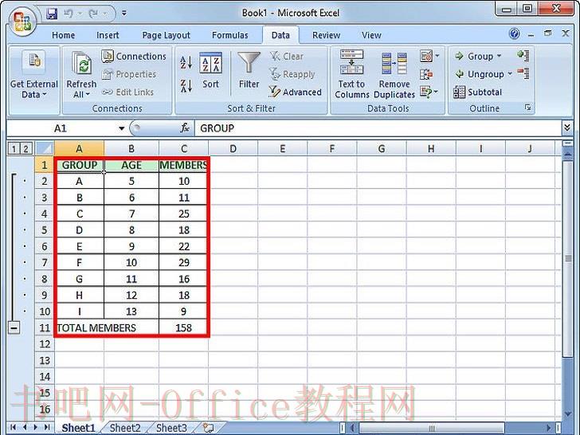Clear the current filter
The height and width of the screenshot is (435, 580).
[x=287, y=57]
